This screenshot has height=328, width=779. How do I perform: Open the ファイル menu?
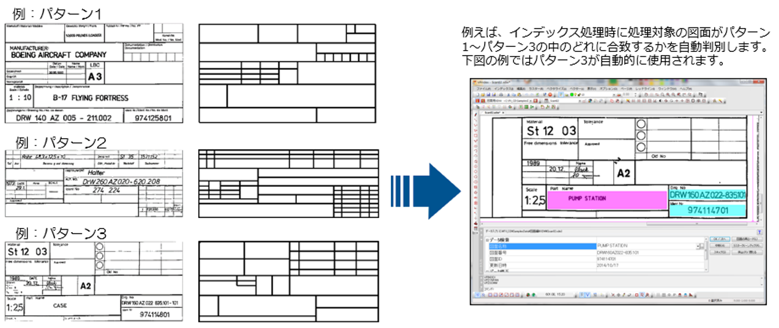[x=483, y=89]
